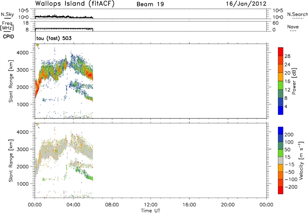Click the 'tau (fast) 503' text

tap(54, 38)
